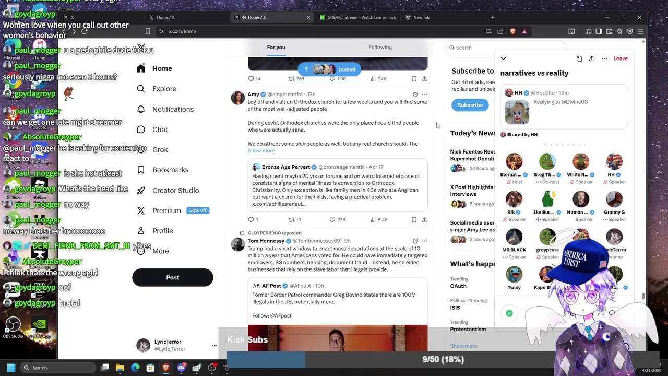Open Brave playlist music note icon

tap(588, 31)
